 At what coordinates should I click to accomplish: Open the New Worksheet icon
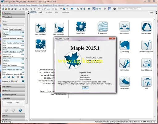tap(59, 28)
